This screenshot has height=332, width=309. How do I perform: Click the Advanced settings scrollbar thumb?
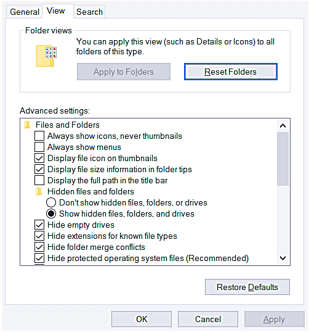tap(283, 159)
